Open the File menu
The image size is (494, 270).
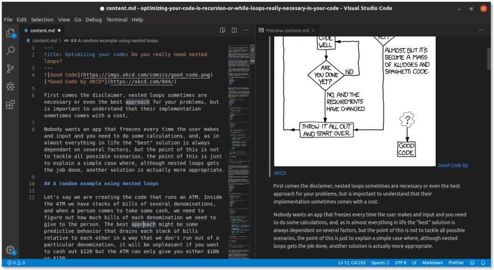[x=8, y=20]
